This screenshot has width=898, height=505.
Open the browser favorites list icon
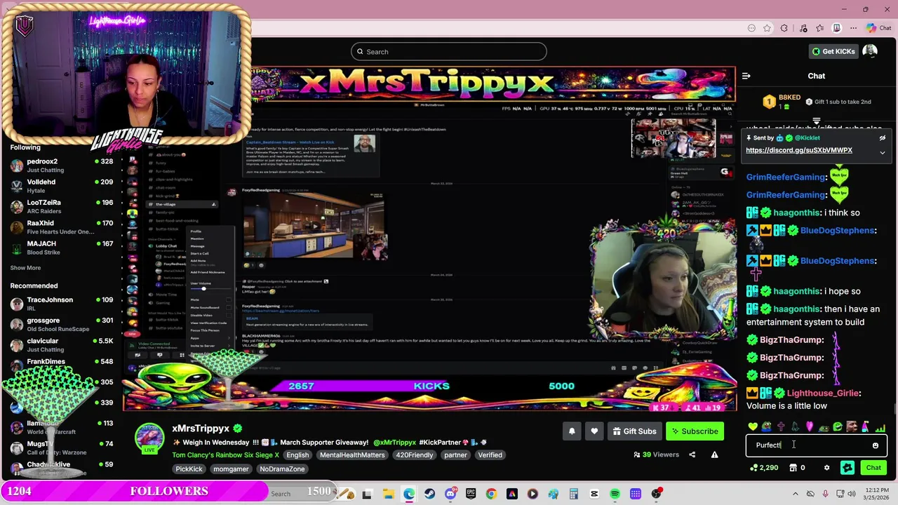click(x=819, y=28)
